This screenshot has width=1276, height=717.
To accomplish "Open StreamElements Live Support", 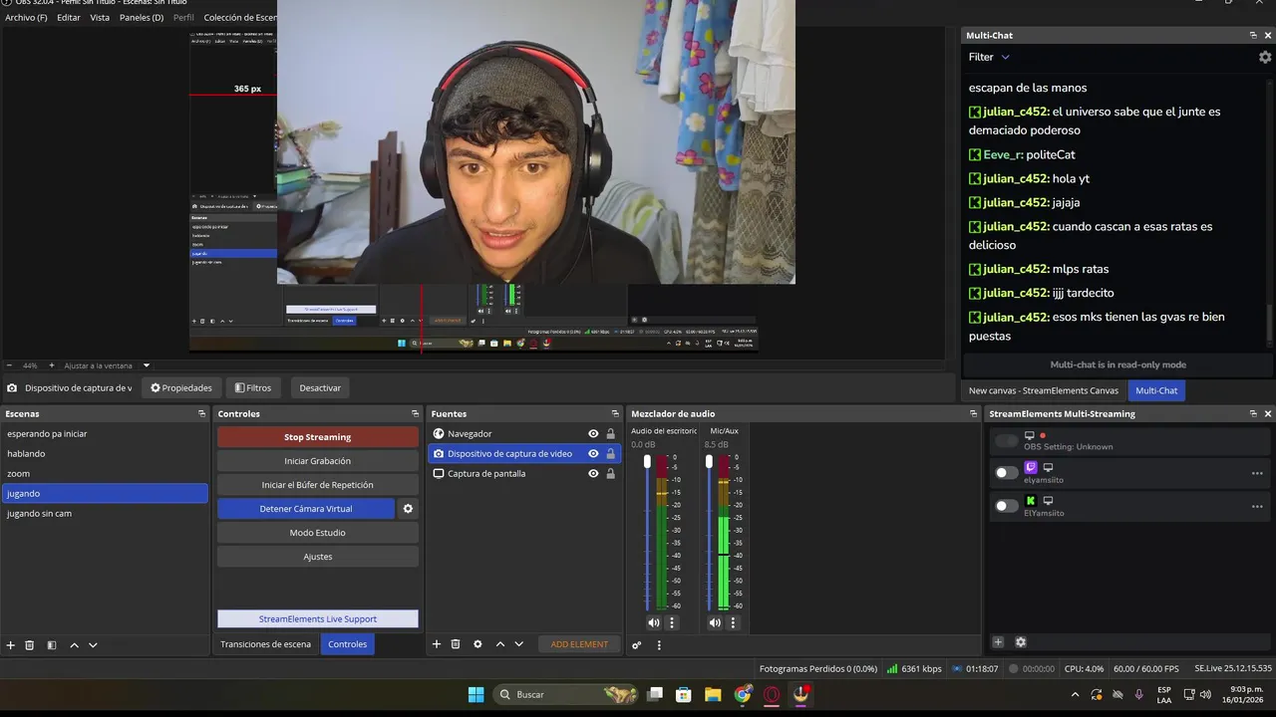I will [x=318, y=618].
